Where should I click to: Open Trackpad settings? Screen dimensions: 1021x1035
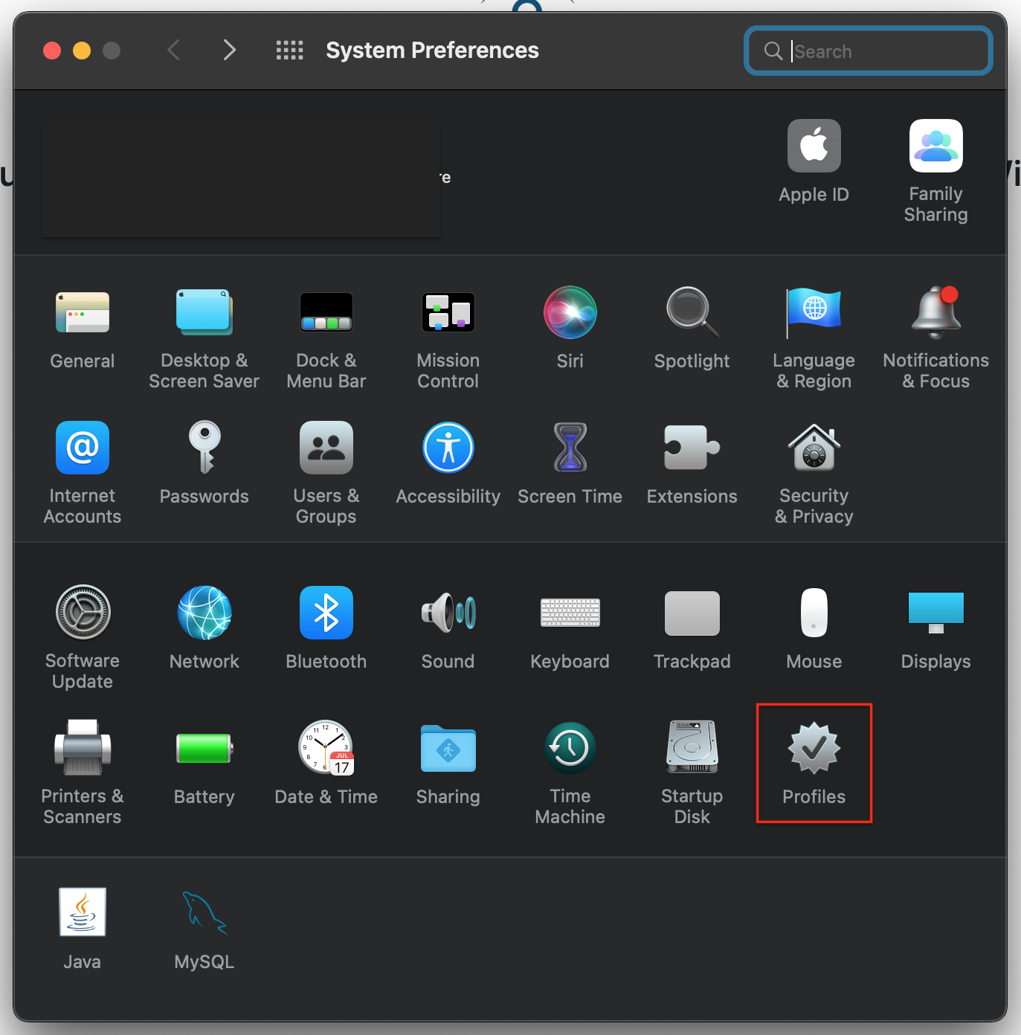pyautogui.click(x=692, y=613)
